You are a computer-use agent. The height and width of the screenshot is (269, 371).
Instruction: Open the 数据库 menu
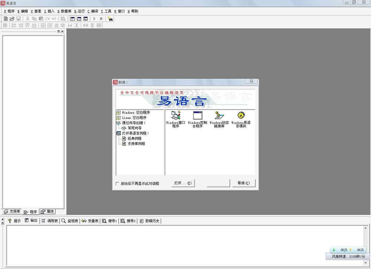64,11
